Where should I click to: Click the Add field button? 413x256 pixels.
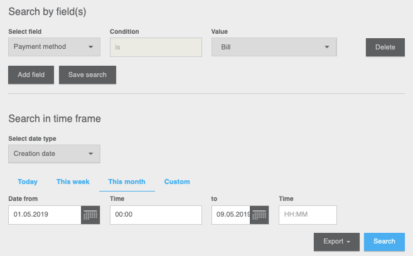click(x=31, y=75)
